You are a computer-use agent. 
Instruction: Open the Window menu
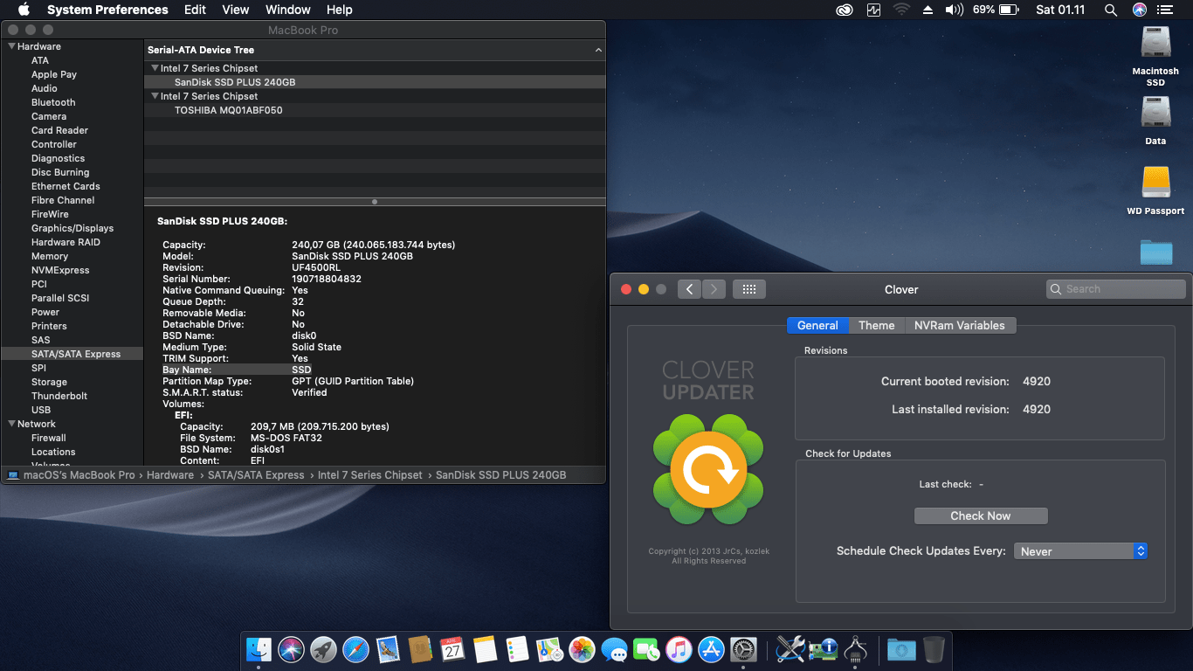[x=287, y=10]
